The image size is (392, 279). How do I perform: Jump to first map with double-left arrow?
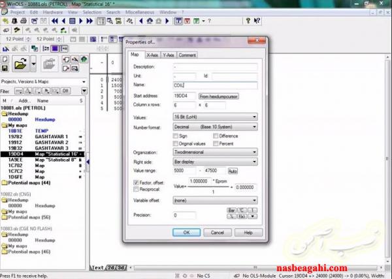54,21
